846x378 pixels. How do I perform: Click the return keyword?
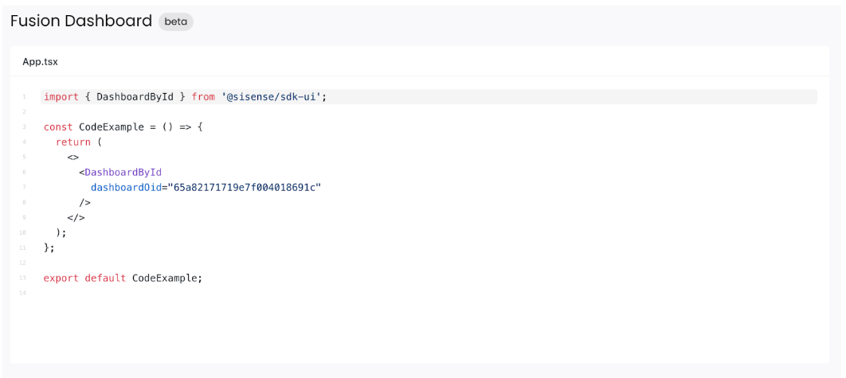pyautogui.click(x=73, y=142)
